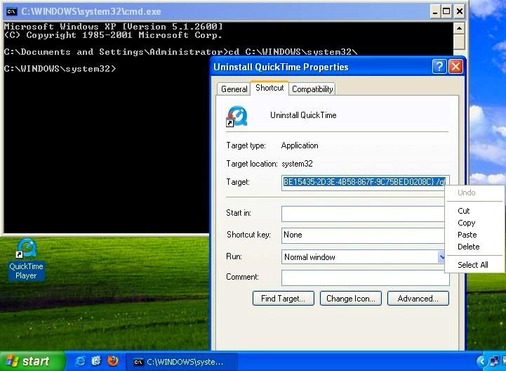Maximize the cmd.exe window

click(x=446, y=12)
